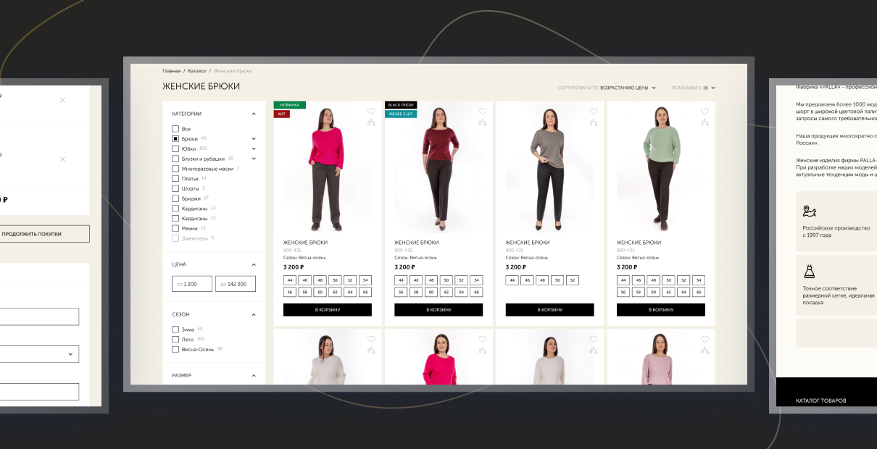Click compare scales icon on НОВИНКА card
This screenshot has width=877, height=449.
click(371, 122)
